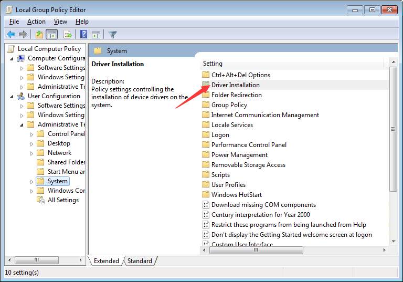
Task: Toggle the Show/Hide Action Pane icon
Action: [x=96, y=34]
